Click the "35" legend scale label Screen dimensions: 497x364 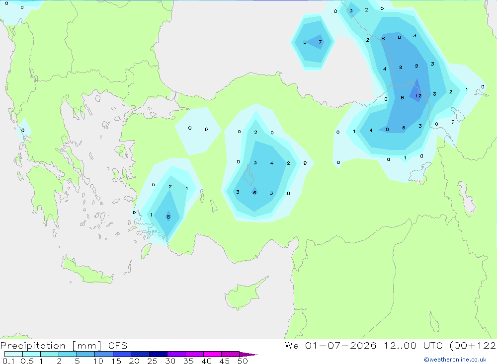(188, 361)
